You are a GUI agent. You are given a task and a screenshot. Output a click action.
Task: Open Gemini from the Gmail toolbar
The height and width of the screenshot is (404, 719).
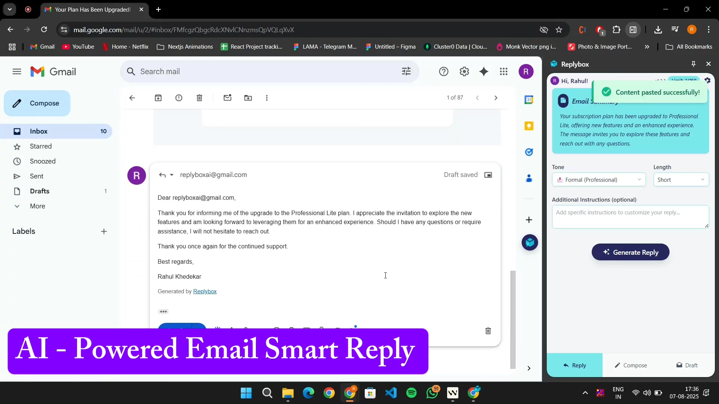(484, 71)
